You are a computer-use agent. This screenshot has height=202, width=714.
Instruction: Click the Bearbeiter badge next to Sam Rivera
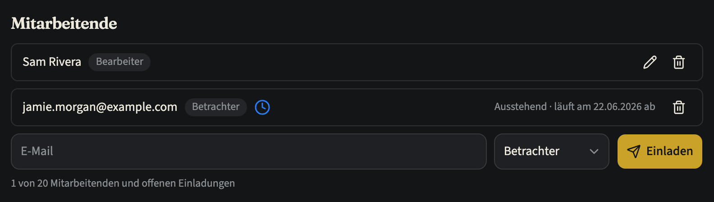pyautogui.click(x=119, y=62)
